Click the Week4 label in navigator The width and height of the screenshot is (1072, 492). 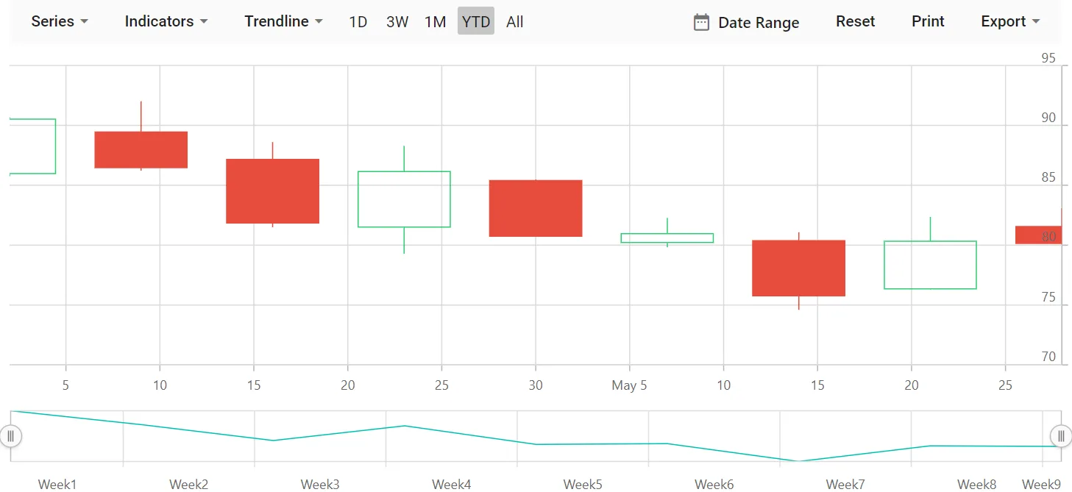tap(452, 484)
